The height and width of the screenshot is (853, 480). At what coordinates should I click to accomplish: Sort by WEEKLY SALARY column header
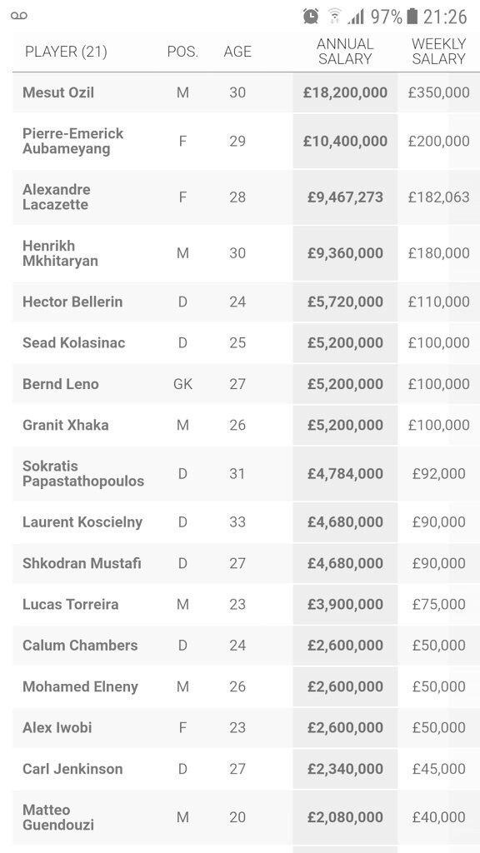438,51
